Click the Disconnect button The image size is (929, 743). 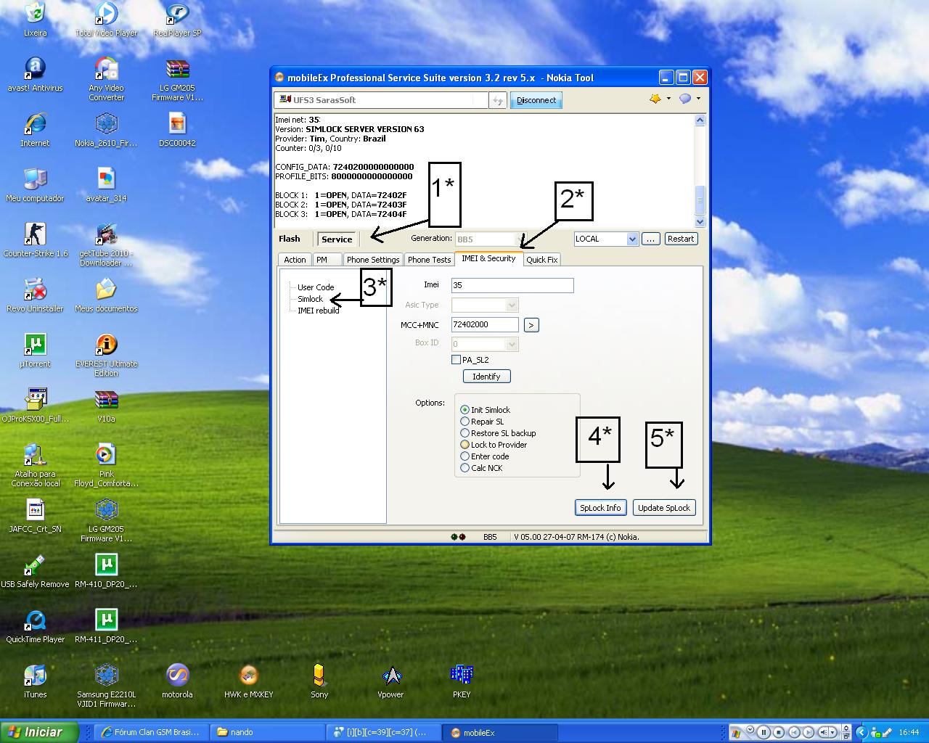click(536, 100)
